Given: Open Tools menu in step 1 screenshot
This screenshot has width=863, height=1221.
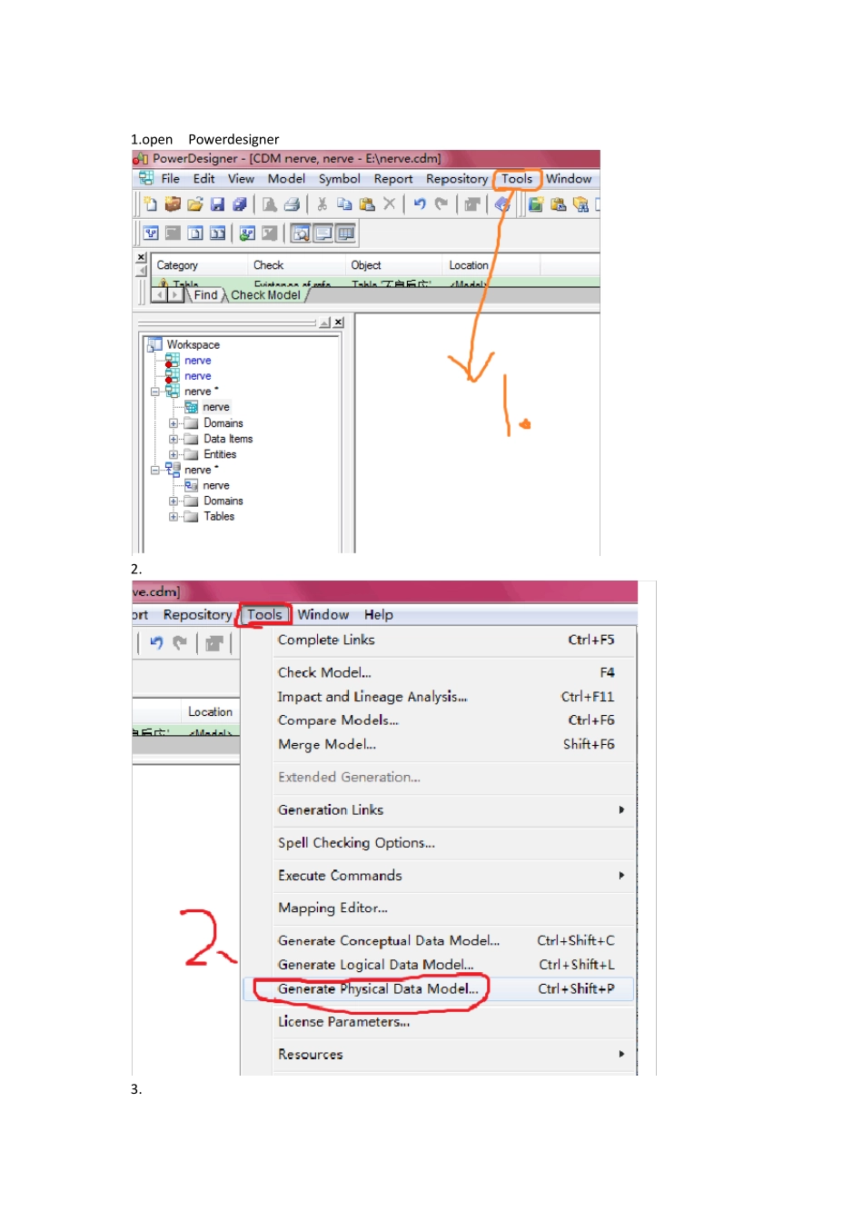Looking at the screenshot, I should click(x=517, y=178).
